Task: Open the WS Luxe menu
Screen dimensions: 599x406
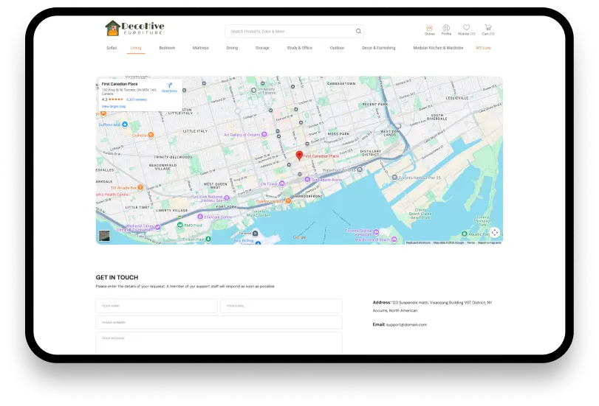Action: [x=483, y=48]
